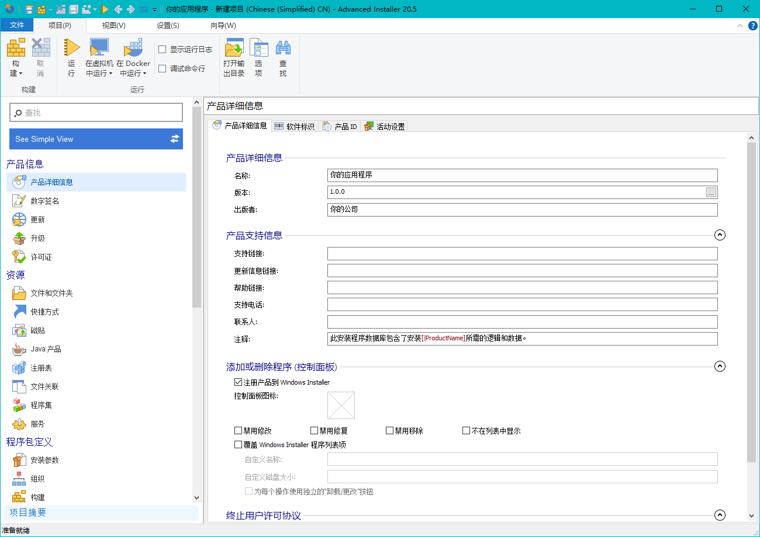Click the back arrow in title bar

[118, 9]
